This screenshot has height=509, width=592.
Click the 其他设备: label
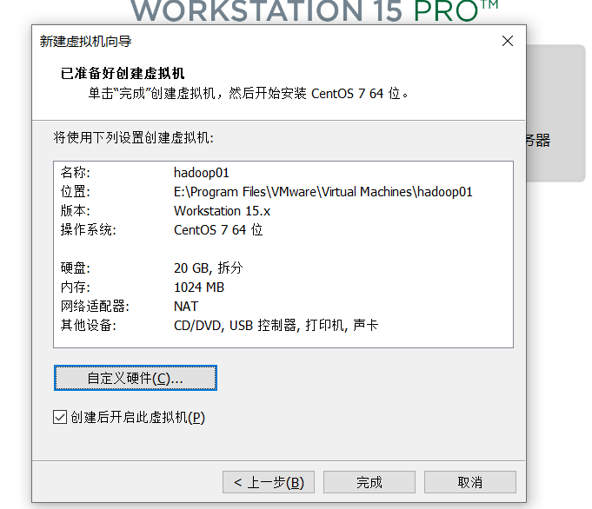tap(89, 325)
